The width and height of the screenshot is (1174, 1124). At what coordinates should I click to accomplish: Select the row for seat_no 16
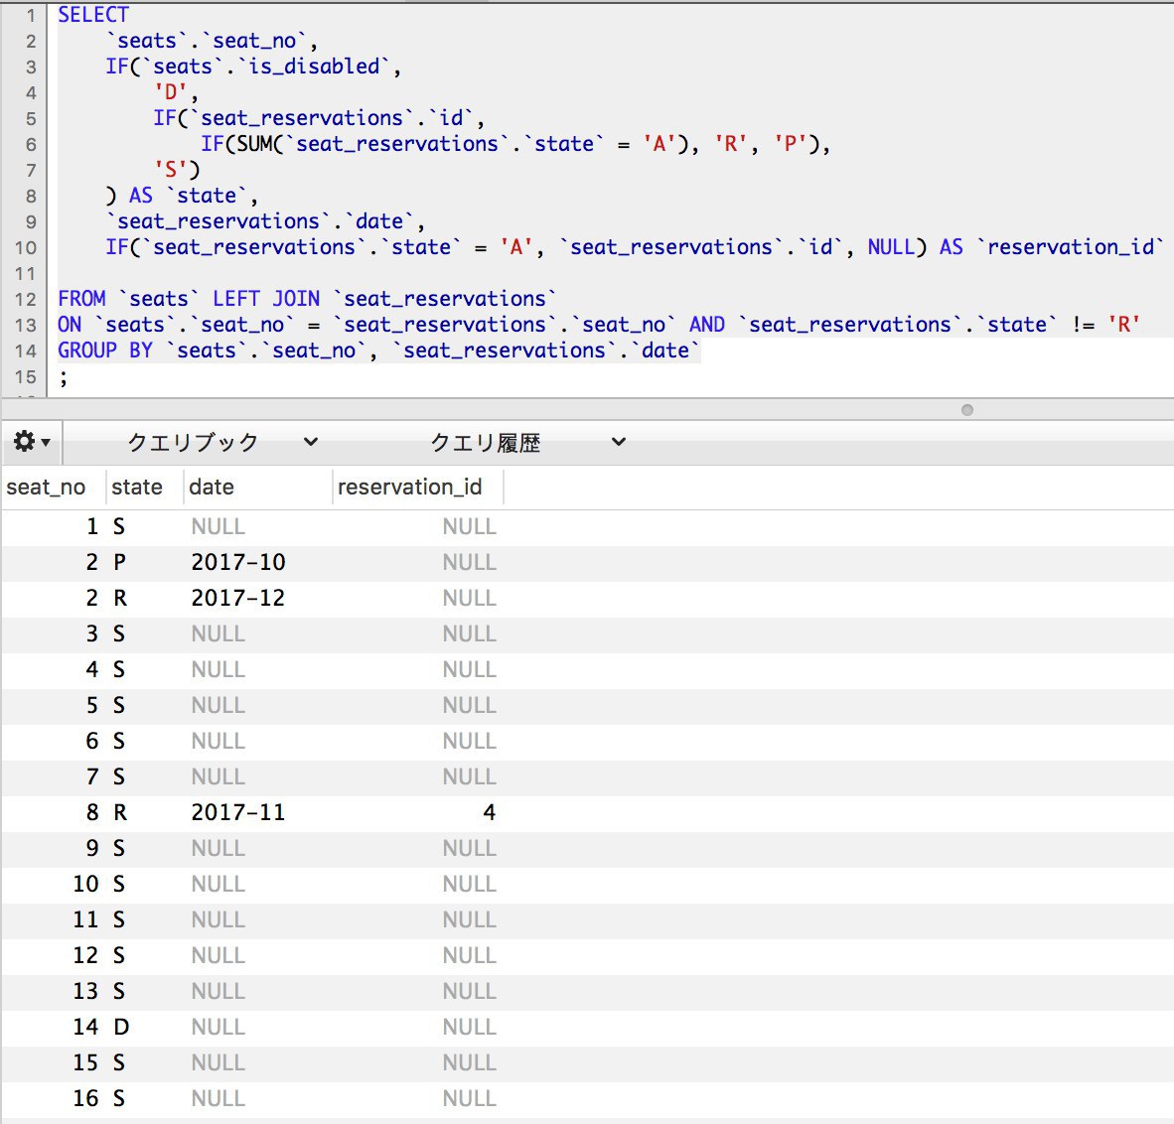[x=85, y=1098]
